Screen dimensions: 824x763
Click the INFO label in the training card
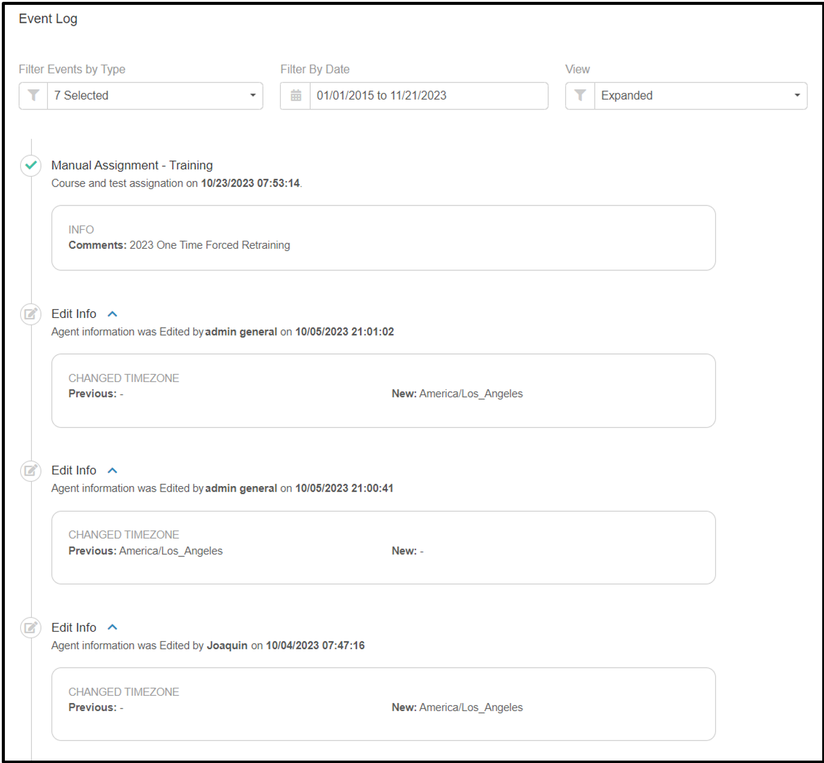pyautogui.click(x=81, y=230)
